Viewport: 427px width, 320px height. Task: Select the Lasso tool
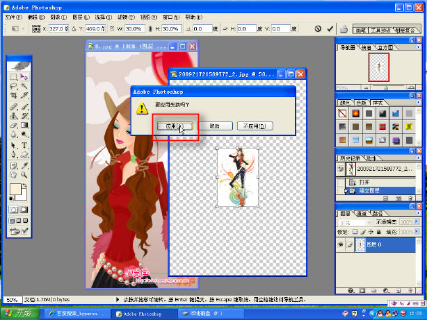(x=13, y=87)
